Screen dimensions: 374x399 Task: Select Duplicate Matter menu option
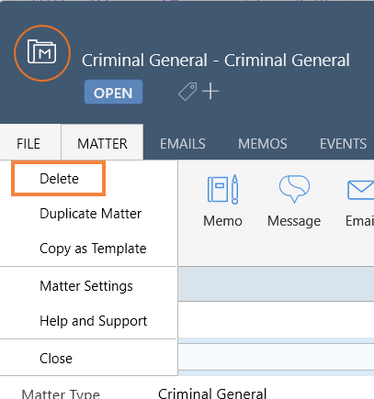click(90, 214)
